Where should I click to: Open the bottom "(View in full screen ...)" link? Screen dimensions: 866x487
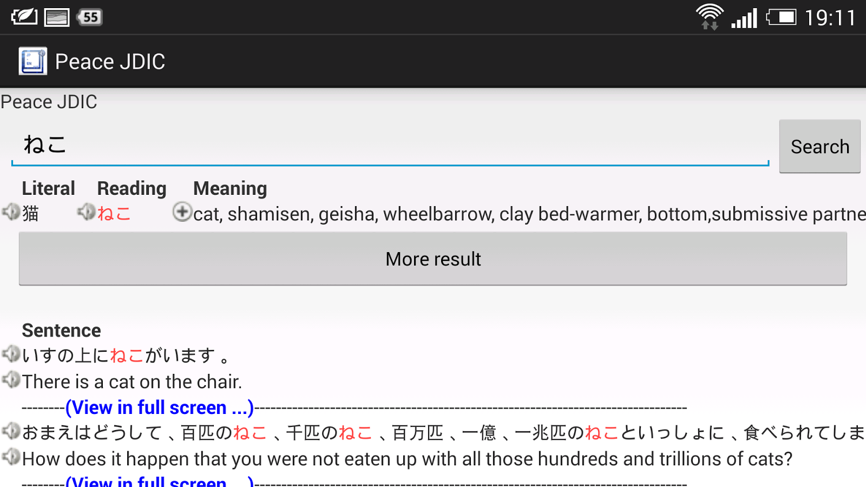tap(160, 482)
